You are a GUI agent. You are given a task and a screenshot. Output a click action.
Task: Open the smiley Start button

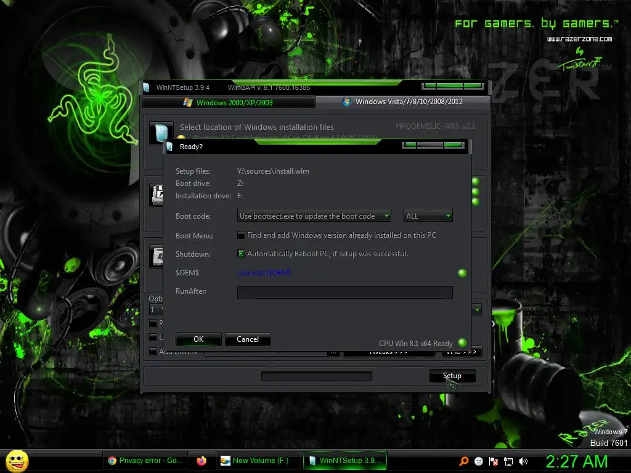point(17,461)
